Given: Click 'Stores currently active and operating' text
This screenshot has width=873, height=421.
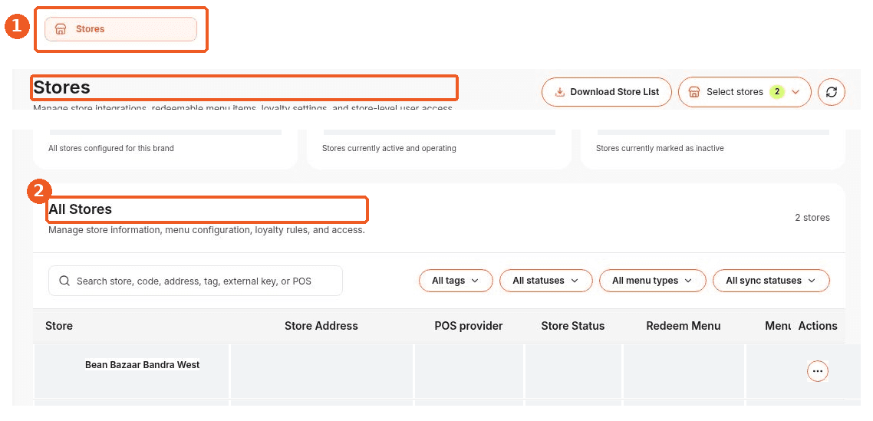Looking at the screenshot, I should tap(389, 149).
